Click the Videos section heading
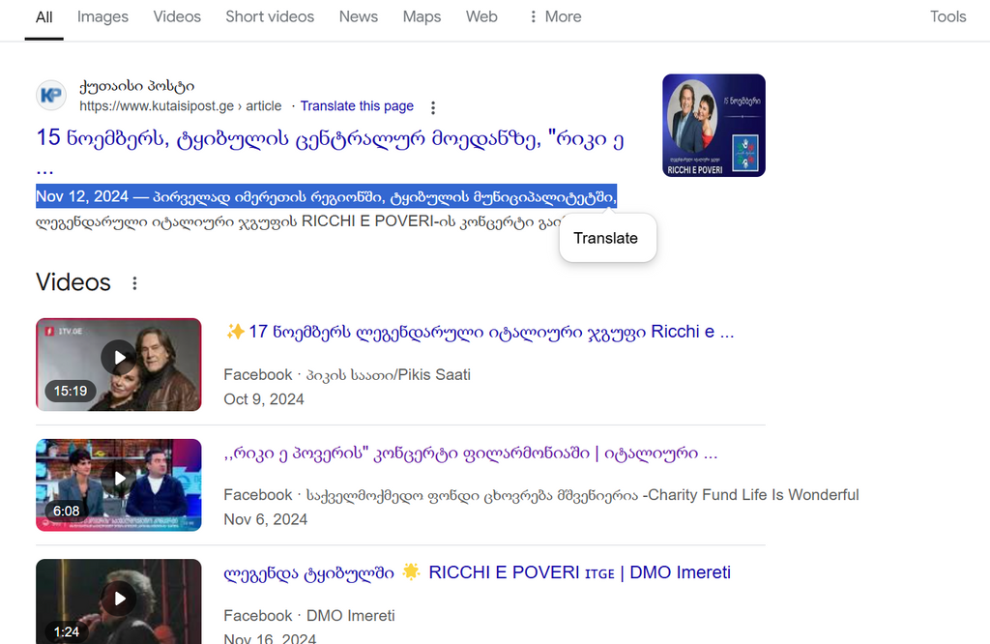The image size is (990, 644). tap(73, 282)
